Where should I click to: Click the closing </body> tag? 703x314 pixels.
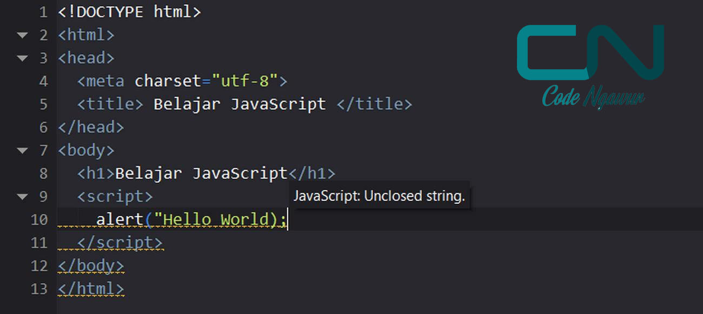tap(91, 265)
